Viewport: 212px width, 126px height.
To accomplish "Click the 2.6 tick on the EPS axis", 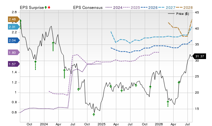I will click(x=14, y=12).
